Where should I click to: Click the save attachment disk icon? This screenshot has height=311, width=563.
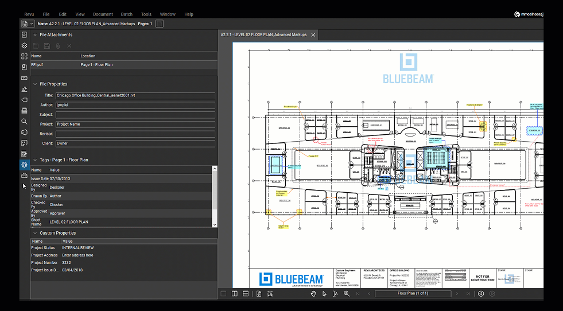tap(46, 46)
